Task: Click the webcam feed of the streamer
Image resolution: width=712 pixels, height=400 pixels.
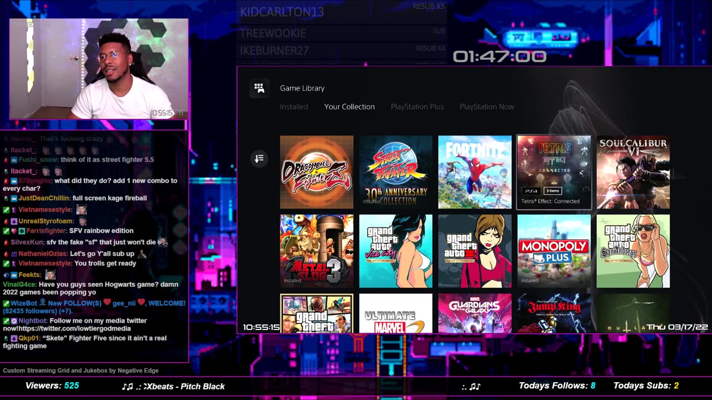Action: (98, 69)
